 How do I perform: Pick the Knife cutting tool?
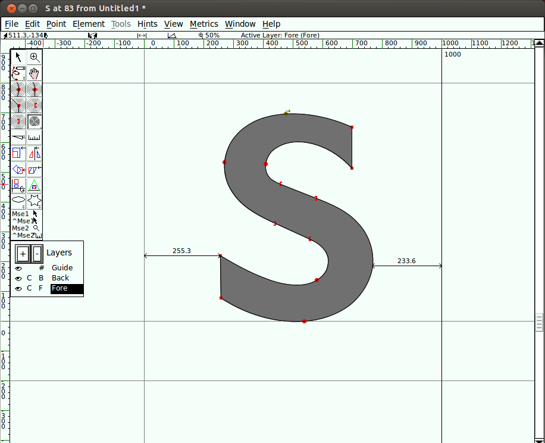click(x=18, y=137)
